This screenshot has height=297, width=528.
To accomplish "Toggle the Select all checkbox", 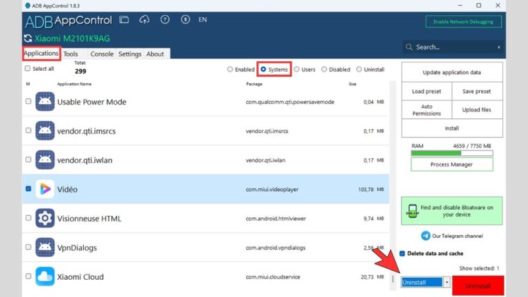I will tap(27, 68).
